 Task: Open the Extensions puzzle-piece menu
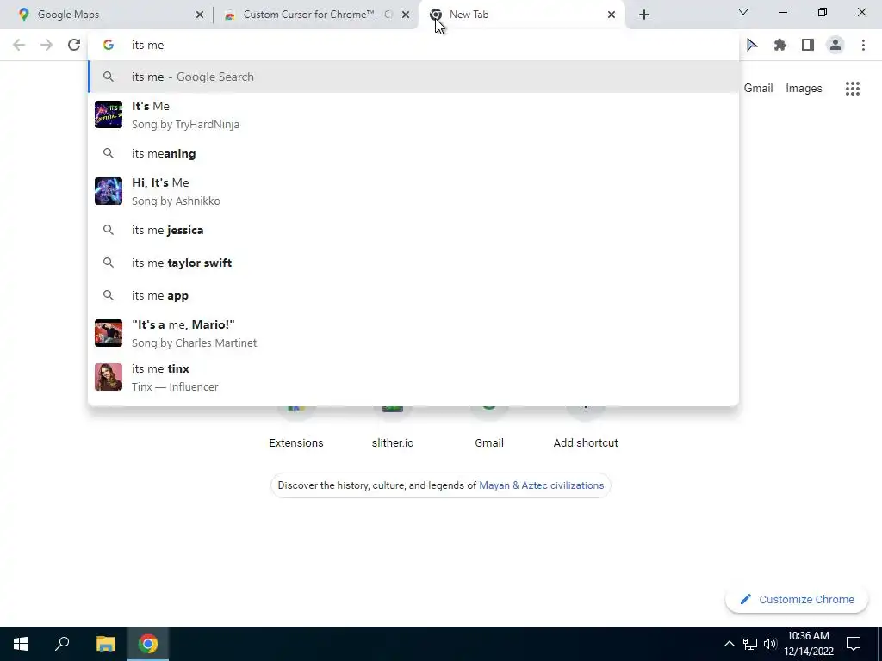[780, 45]
